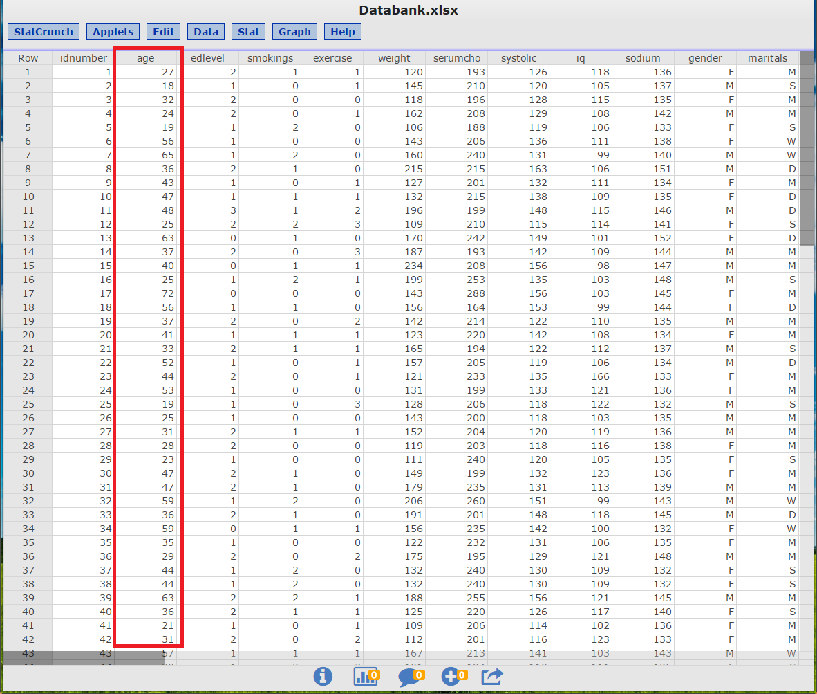Open the Applets menu
817x694 pixels.
click(113, 32)
